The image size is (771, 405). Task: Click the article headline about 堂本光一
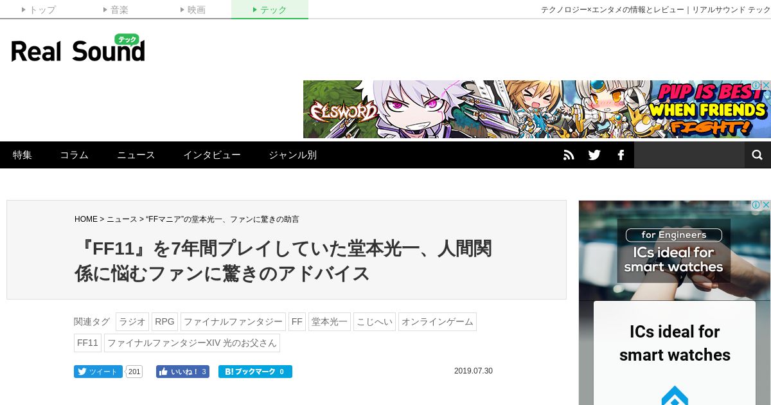pos(283,260)
